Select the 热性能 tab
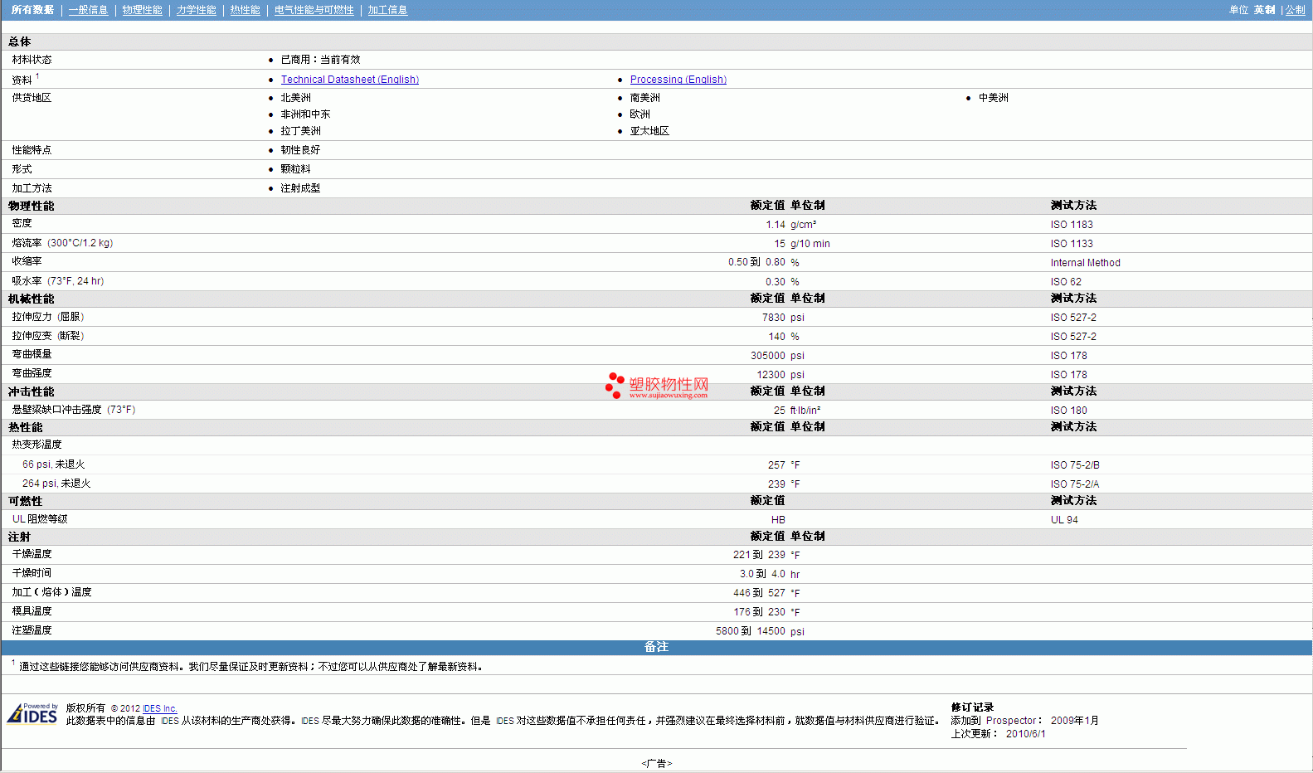 pos(245,10)
